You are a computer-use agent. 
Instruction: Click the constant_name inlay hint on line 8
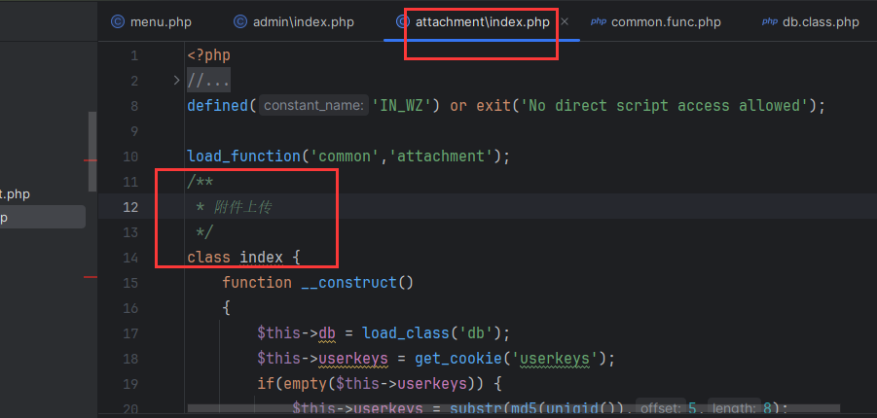tap(312, 106)
